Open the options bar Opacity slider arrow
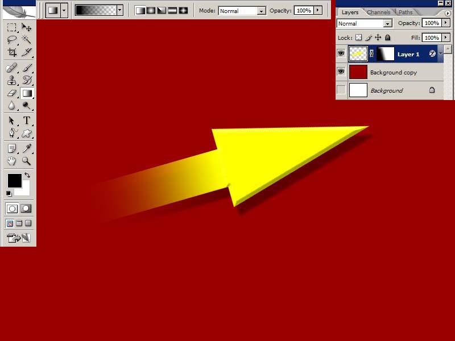 click(318, 10)
